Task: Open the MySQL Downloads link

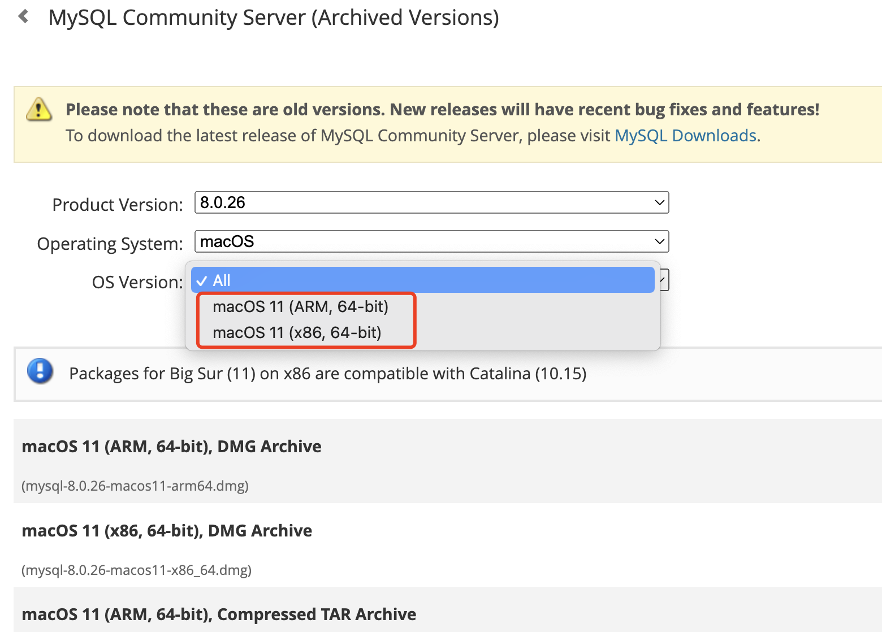Action: click(686, 136)
